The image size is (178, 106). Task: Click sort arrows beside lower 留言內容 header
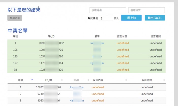tap(126, 80)
